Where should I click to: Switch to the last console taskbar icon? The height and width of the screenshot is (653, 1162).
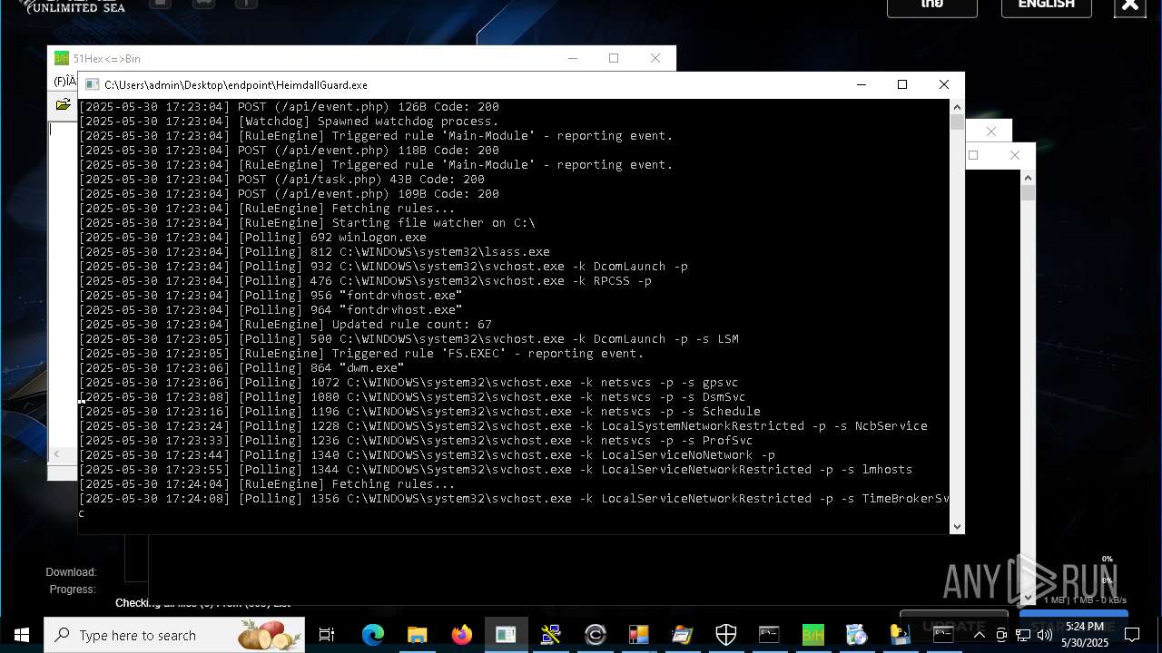click(x=943, y=635)
